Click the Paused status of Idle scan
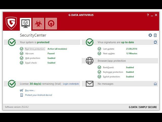162x122 pixels. (51, 54)
